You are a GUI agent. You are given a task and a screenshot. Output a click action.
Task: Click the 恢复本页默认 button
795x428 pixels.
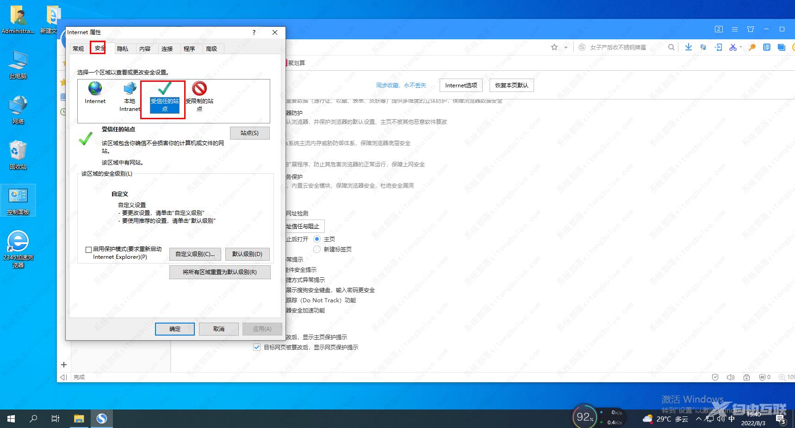pos(511,86)
